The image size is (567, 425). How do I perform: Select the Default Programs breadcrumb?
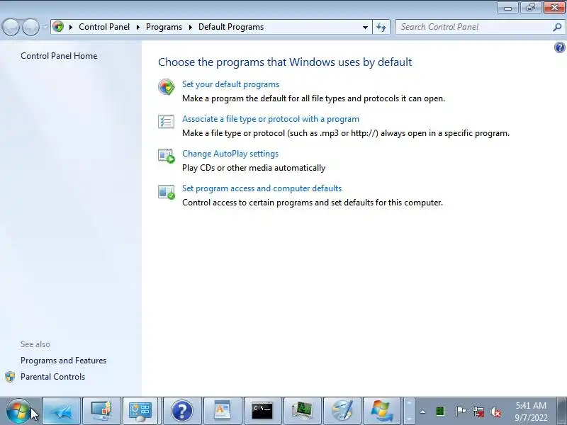(231, 27)
